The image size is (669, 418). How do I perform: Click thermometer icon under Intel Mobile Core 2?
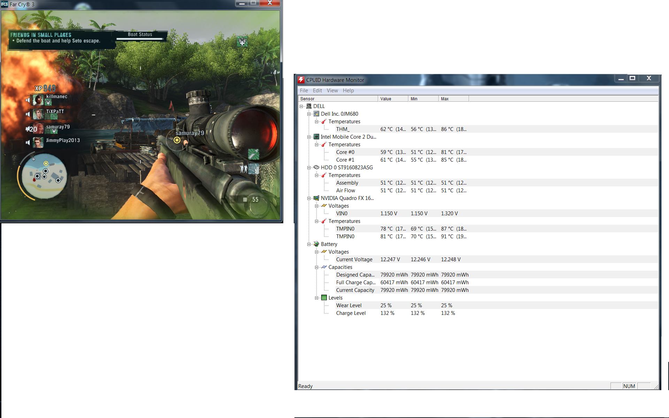tap(324, 145)
